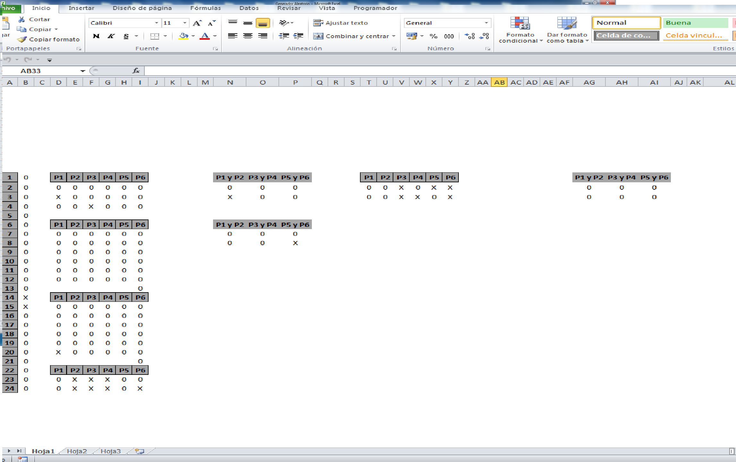Click the center text alignment icon
The width and height of the screenshot is (736, 462).
[x=248, y=36]
